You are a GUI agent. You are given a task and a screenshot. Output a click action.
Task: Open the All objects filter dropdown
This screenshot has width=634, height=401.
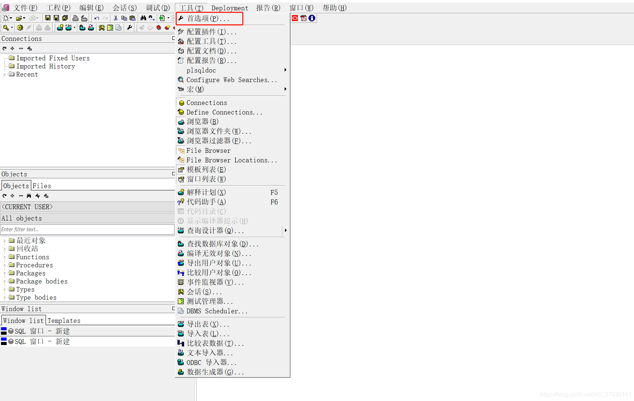[x=87, y=218]
